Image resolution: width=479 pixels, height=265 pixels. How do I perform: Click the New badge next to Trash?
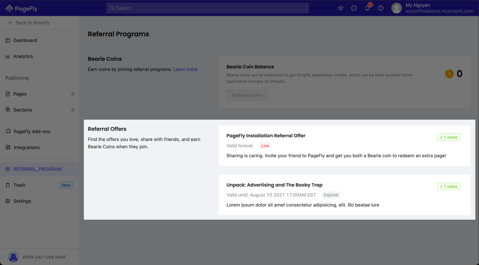(66, 185)
